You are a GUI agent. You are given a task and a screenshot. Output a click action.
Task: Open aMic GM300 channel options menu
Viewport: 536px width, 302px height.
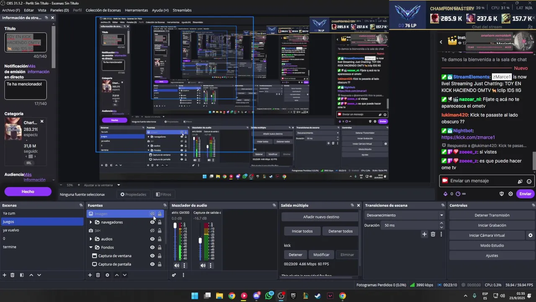coord(184,266)
